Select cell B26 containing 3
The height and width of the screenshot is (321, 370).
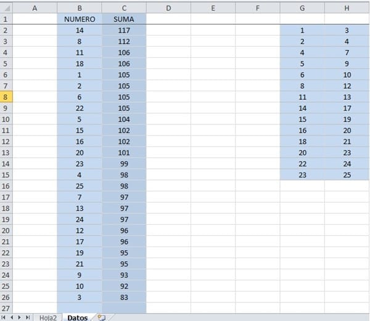(x=80, y=297)
